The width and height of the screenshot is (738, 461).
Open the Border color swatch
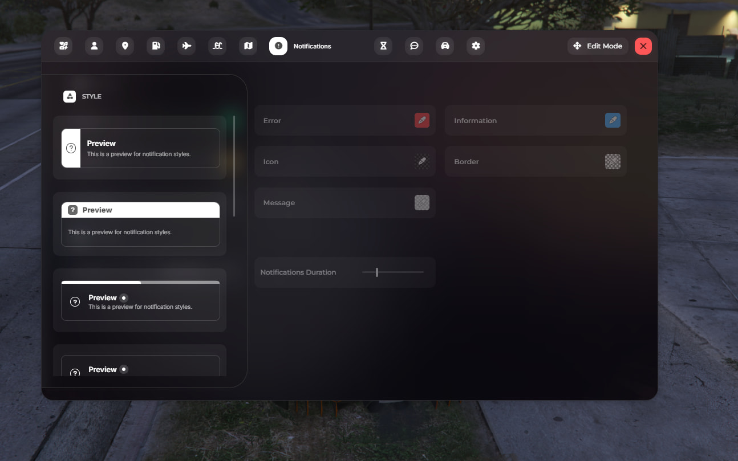(613, 161)
